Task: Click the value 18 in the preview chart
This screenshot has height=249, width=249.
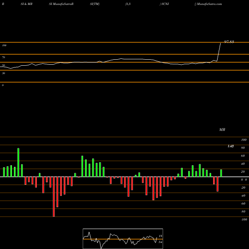Action: 160,236
